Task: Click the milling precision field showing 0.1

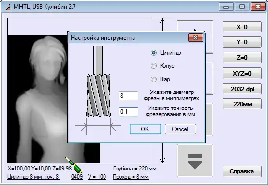Action: point(129,112)
